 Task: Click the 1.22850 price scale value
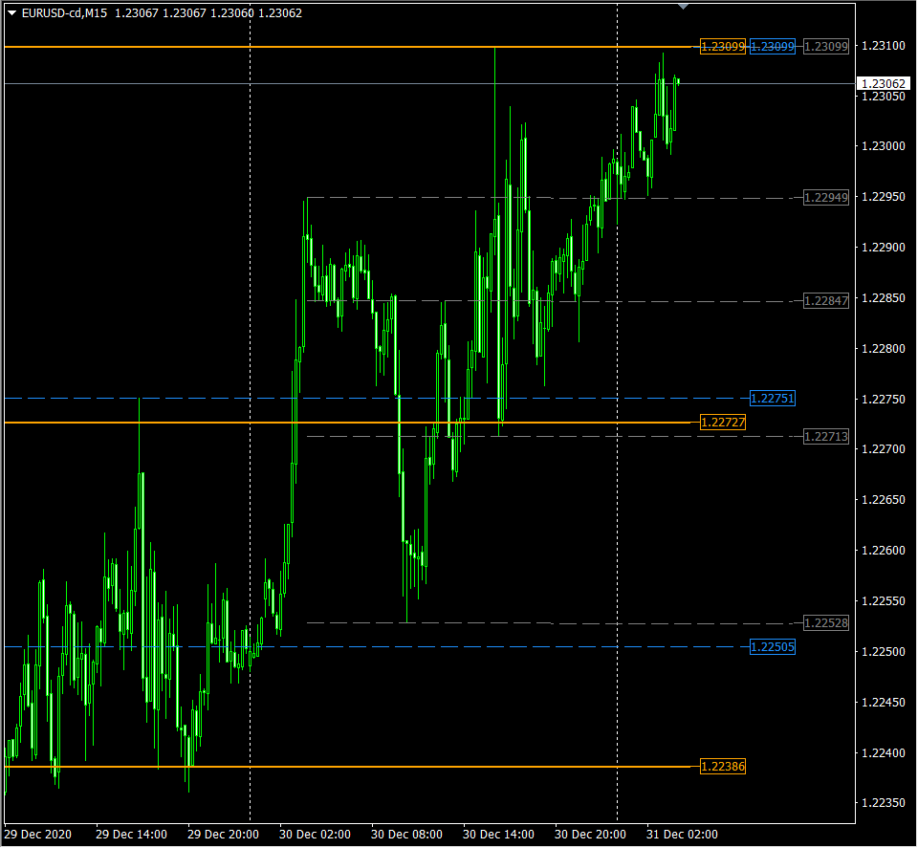(x=884, y=298)
